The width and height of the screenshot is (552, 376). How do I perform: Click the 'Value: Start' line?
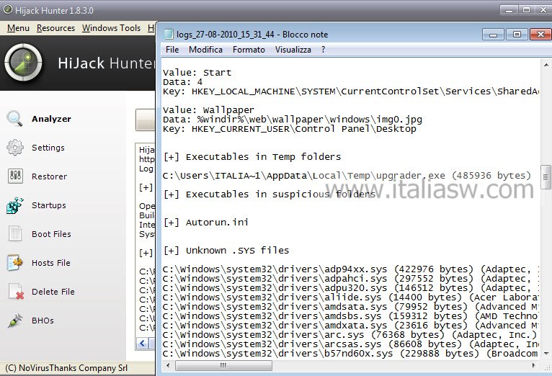[x=197, y=73]
